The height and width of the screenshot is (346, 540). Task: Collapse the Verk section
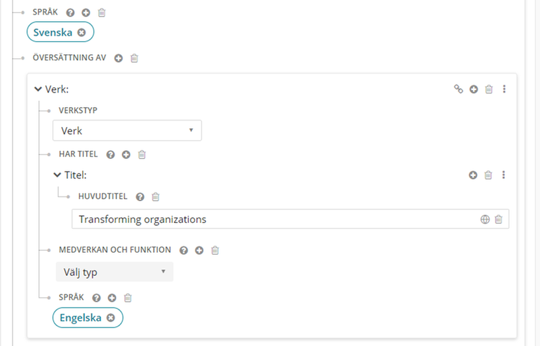point(38,89)
